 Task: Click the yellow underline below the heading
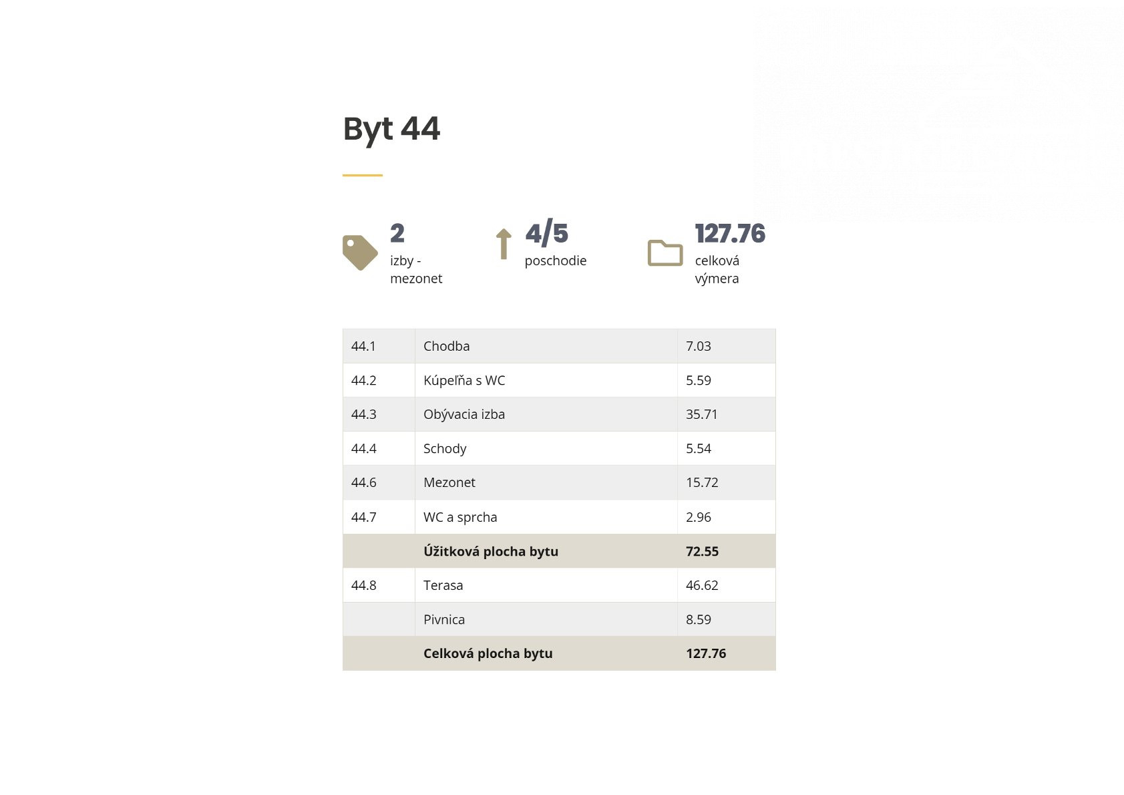363,175
